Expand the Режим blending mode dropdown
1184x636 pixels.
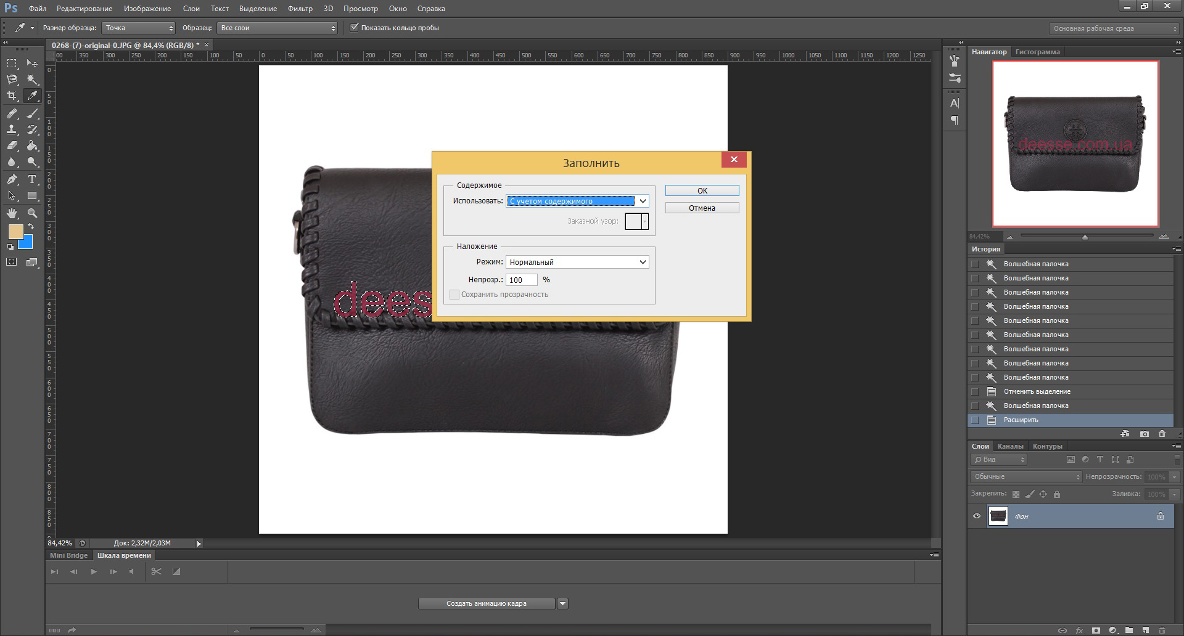coord(577,262)
